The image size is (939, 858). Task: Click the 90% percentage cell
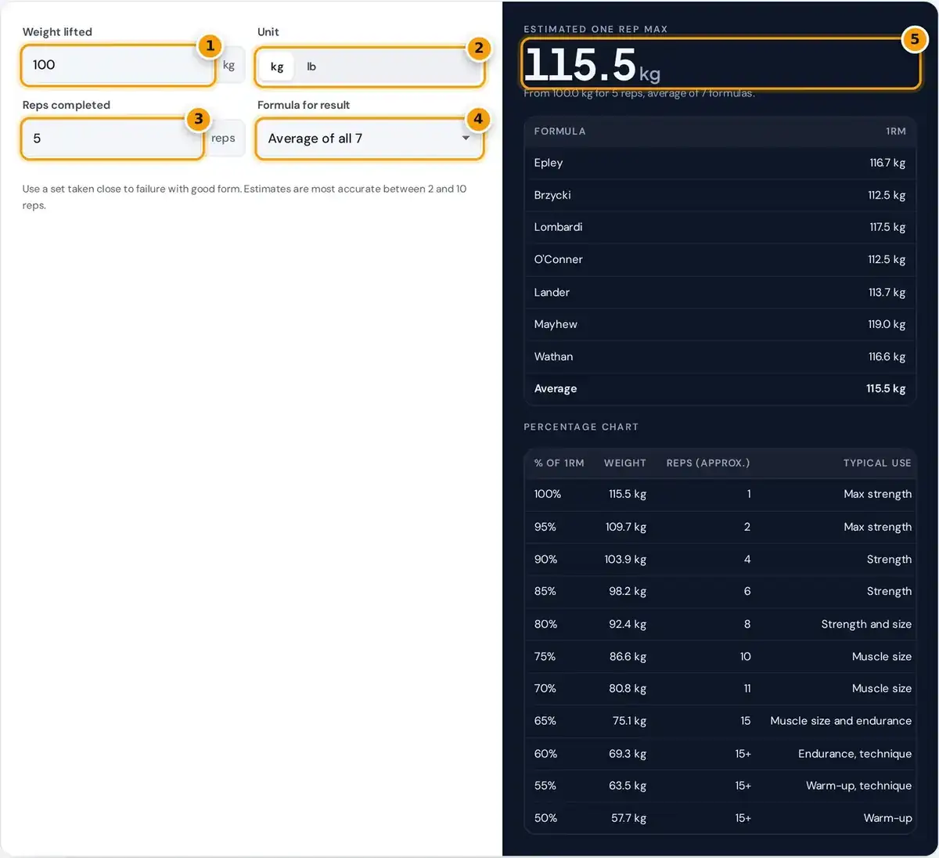pyautogui.click(x=545, y=559)
